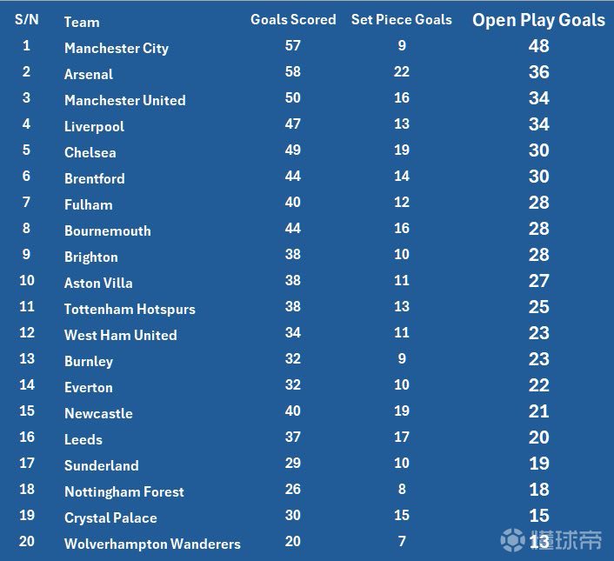Click the "Open Play Goals" column header

[x=538, y=20]
